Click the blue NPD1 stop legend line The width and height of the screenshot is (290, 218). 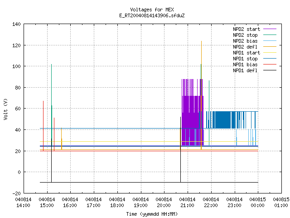point(270,59)
